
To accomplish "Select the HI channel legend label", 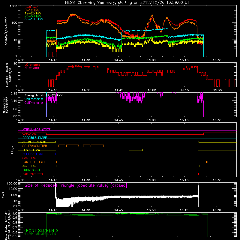I will tap(32, 68).
